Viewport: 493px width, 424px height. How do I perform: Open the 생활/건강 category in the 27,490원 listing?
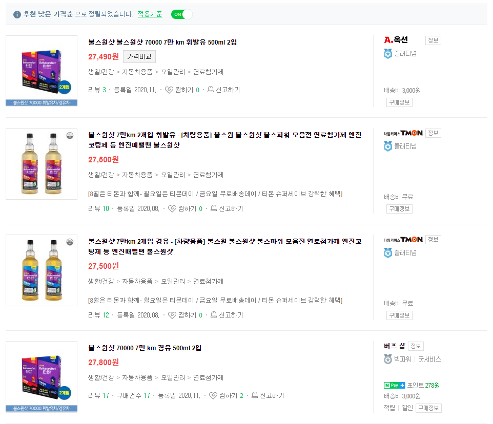(x=101, y=72)
